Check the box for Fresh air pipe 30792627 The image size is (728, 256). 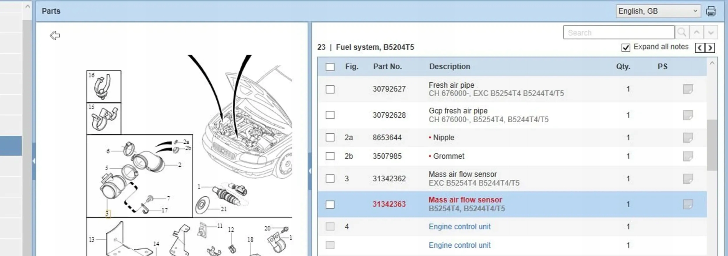[330, 89]
